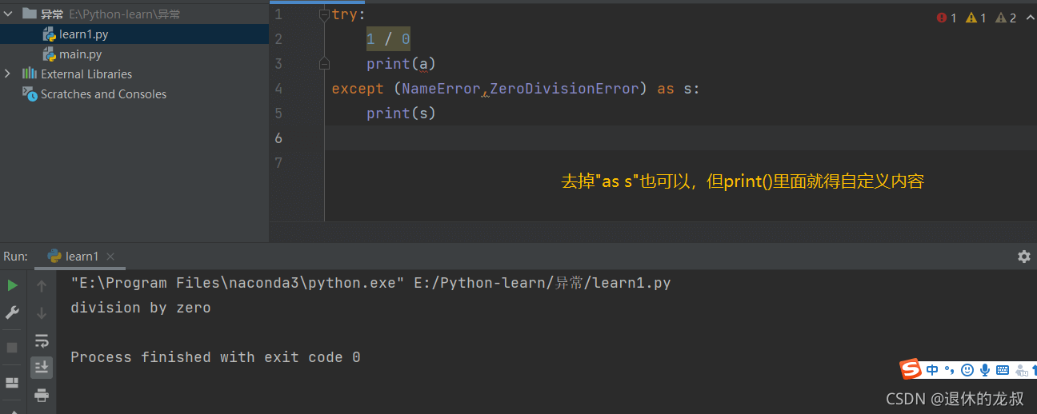Viewport: 1037px width, 414px height.
Task: Click the stop process square icon
Action: [x=12, y=348]
